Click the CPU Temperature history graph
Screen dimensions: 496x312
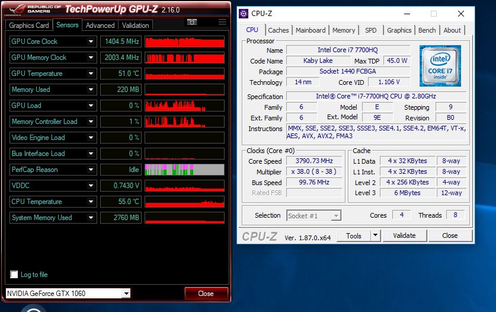(x=185, y=202)
